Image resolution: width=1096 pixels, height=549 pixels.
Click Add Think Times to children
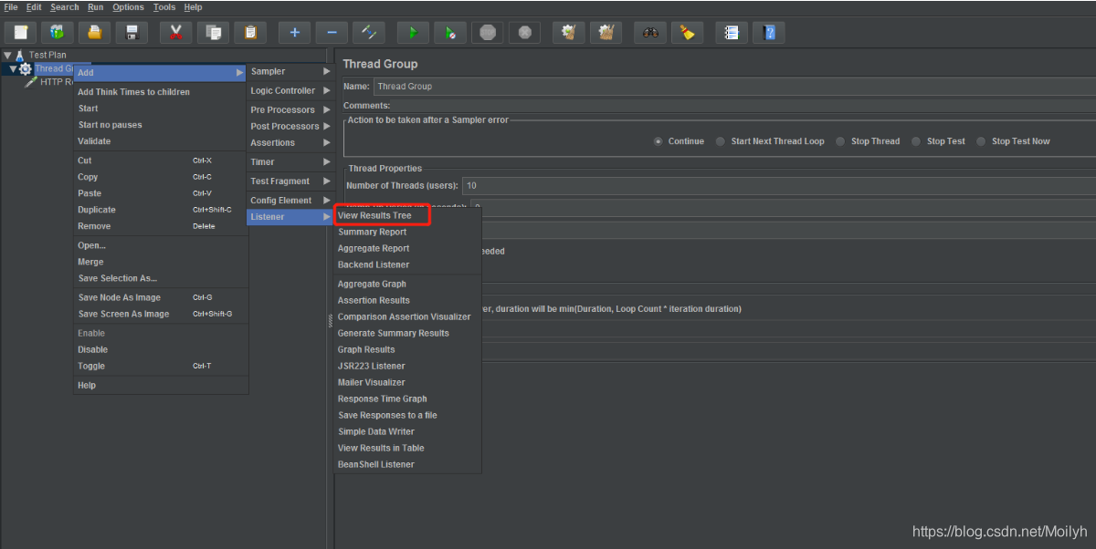pos(161,92)
